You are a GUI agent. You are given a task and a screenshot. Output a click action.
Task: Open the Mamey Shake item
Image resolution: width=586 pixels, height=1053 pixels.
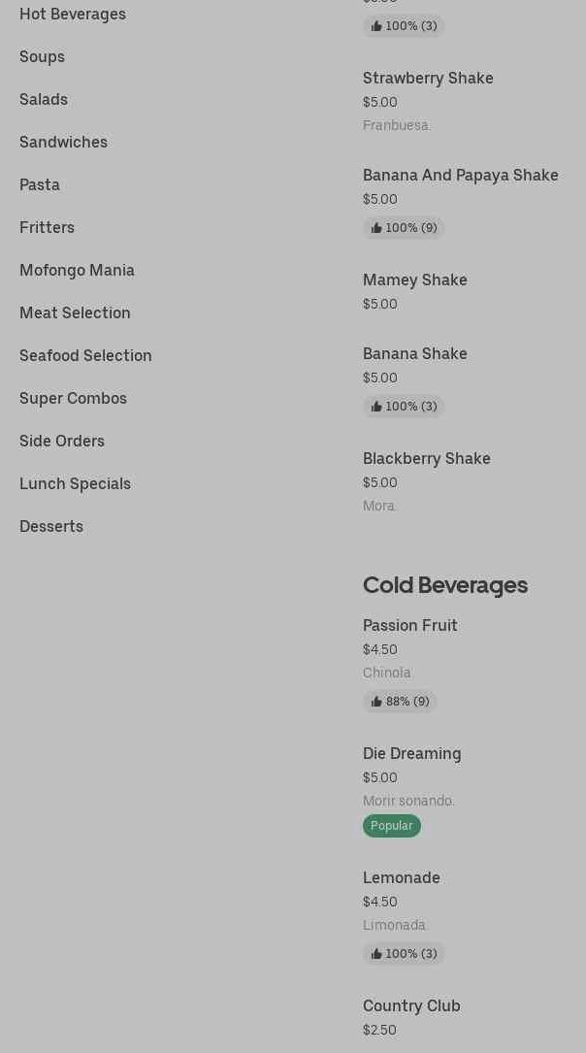(414, 280)
